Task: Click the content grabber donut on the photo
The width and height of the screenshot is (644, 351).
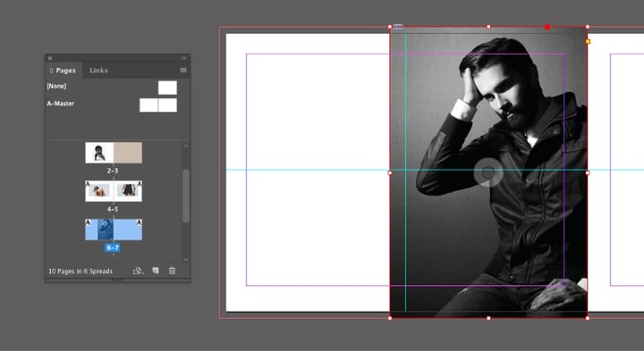Action: (x=488, y=172)
